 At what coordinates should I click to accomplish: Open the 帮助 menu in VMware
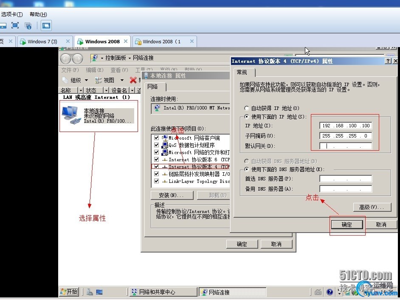38,14
